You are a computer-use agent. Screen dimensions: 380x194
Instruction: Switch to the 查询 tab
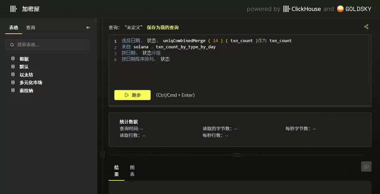(30, 28)
